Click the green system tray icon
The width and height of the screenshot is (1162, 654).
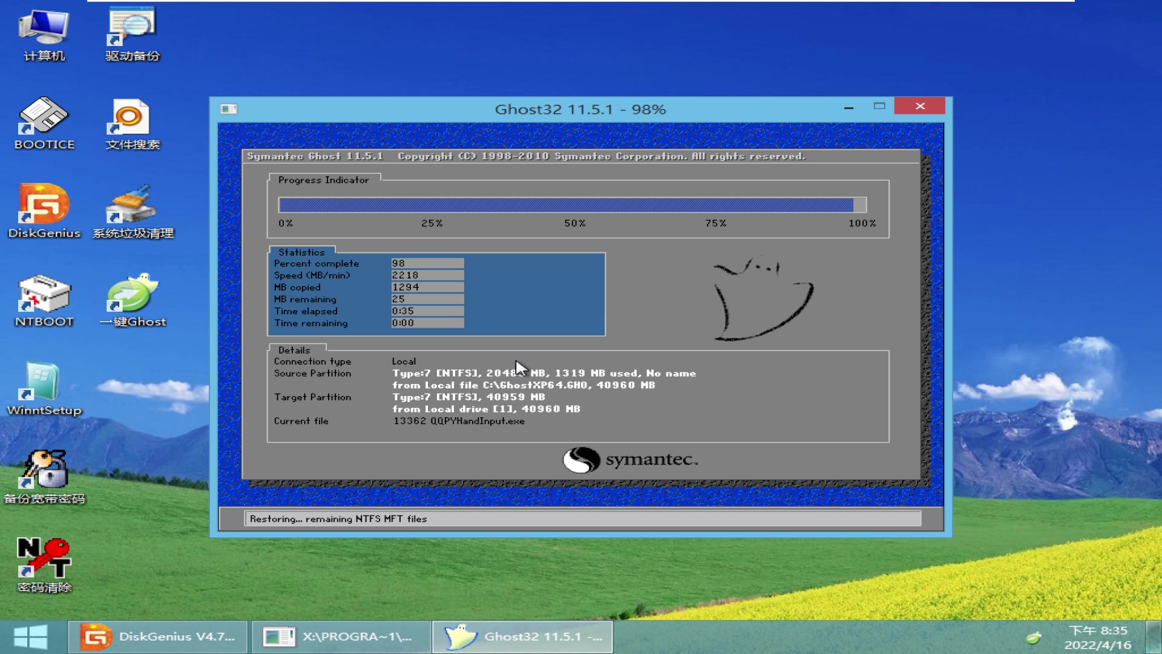point(1034,637)
